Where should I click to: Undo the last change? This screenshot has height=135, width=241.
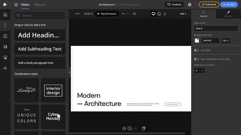coord(123,14)
